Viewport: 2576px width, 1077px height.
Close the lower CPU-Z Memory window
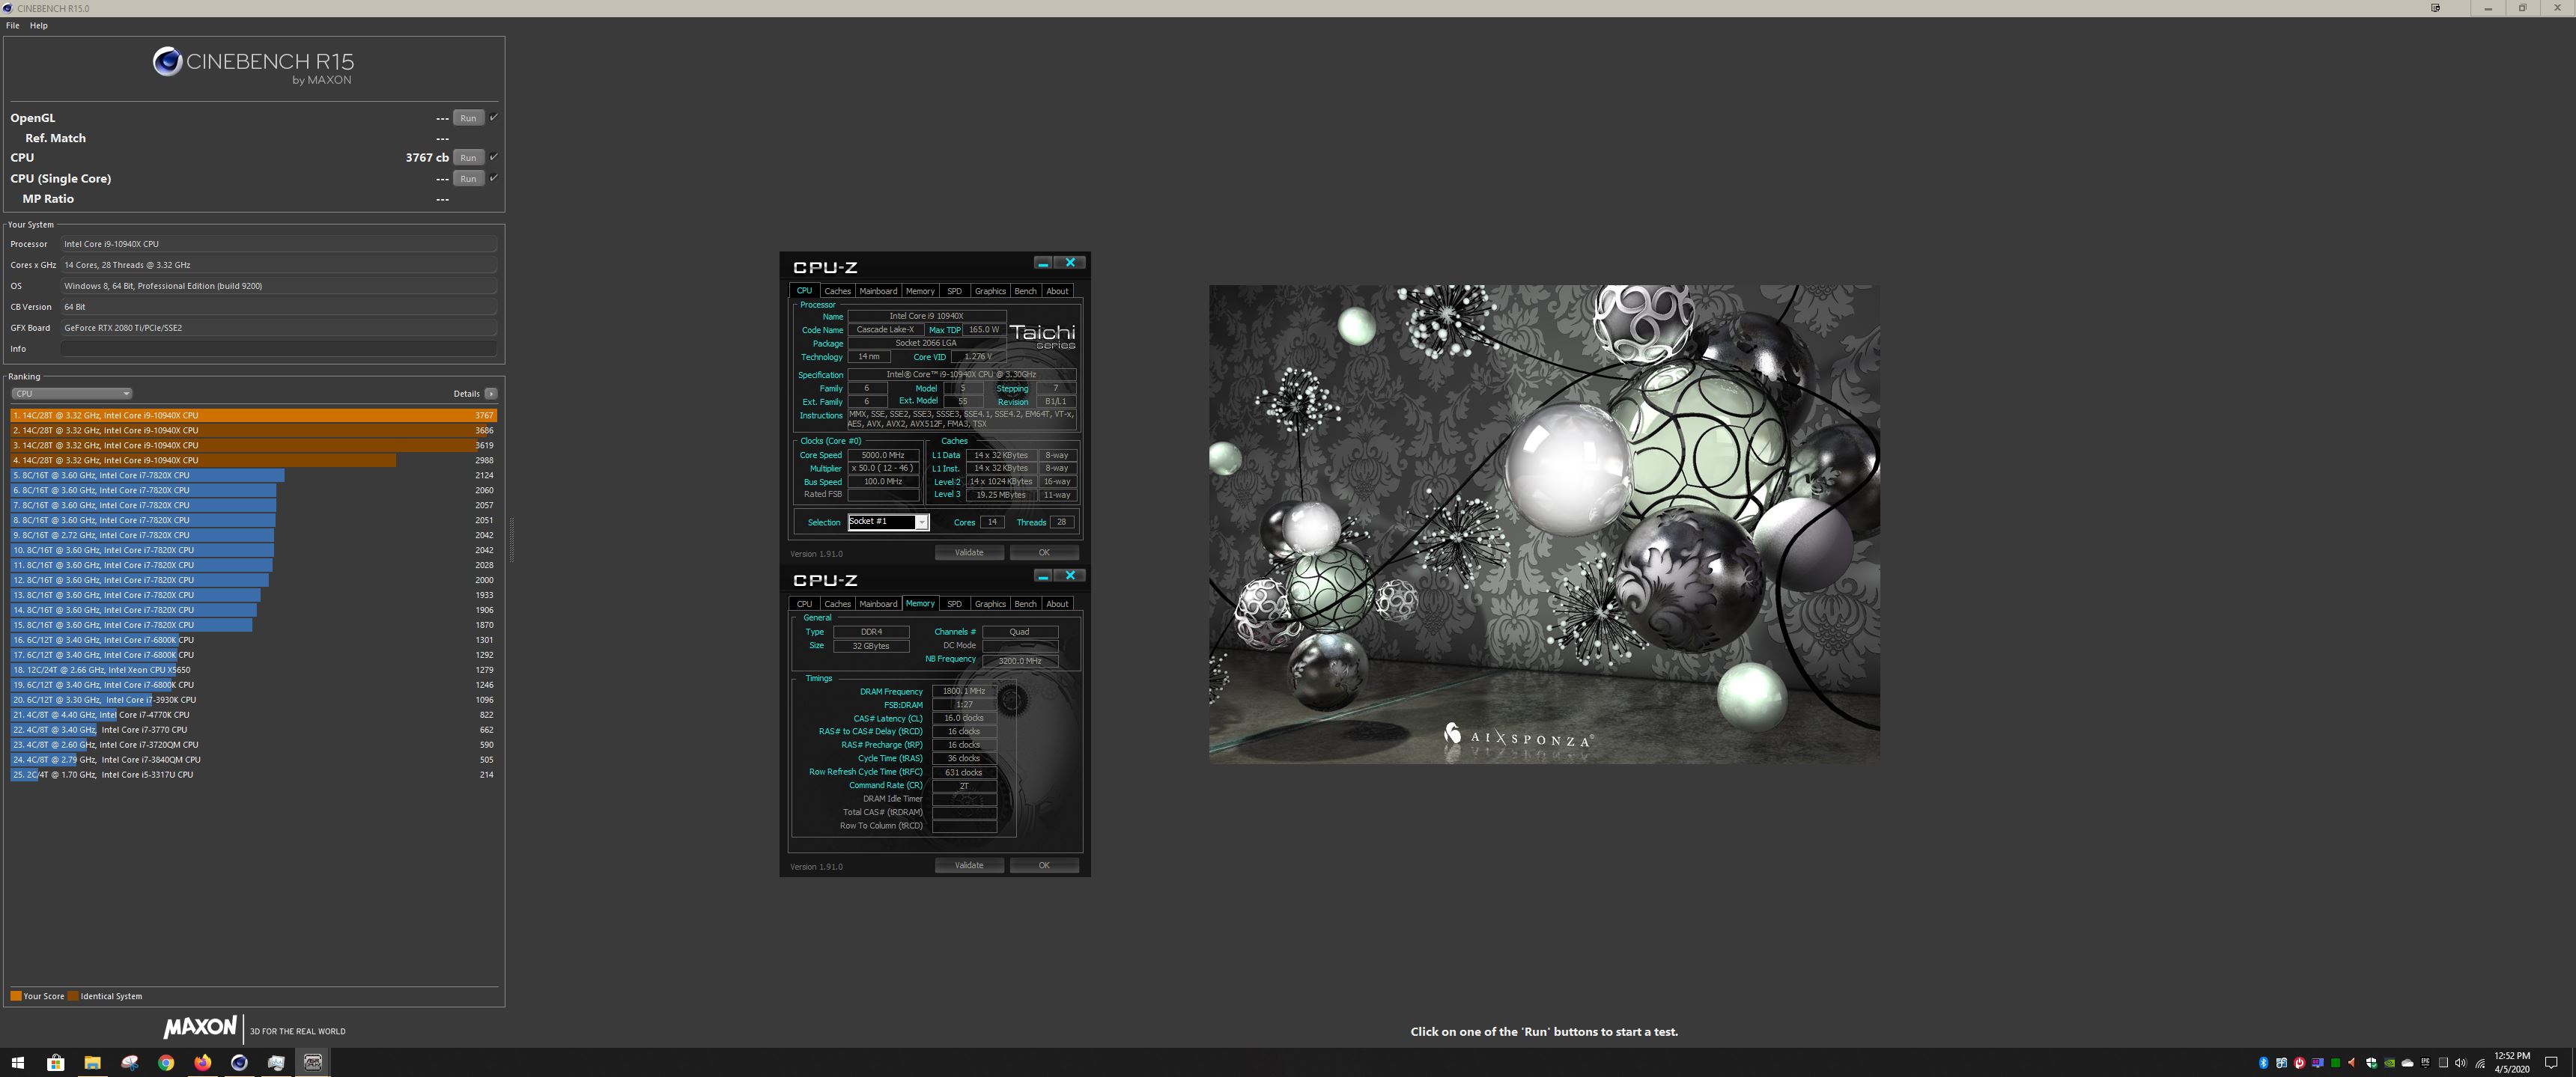(1070, 576)
